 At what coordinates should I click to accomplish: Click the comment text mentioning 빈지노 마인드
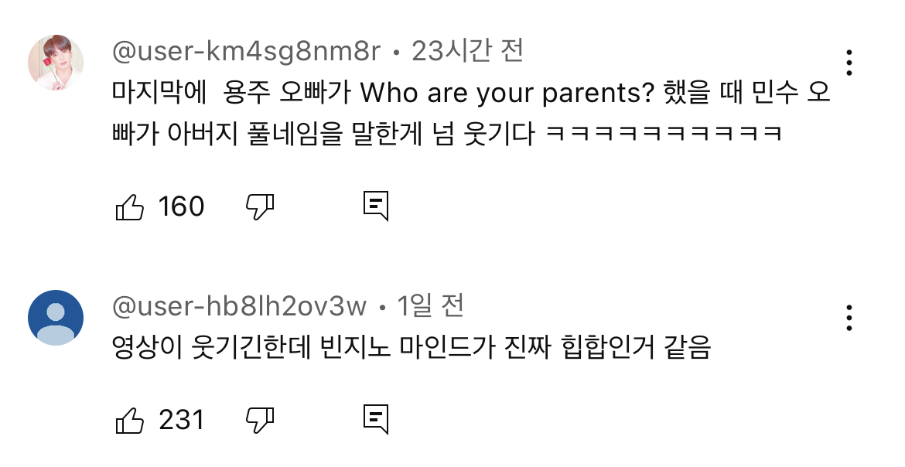pyautogui.click(x=411, y=349)
